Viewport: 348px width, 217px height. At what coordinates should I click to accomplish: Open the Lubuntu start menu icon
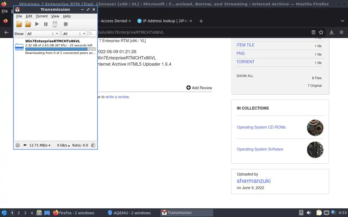(x=4, y=213)
